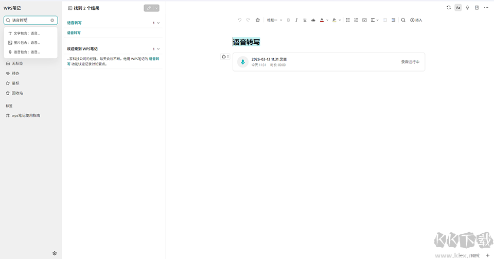Click the block handle beside recording card

[225, 57]
